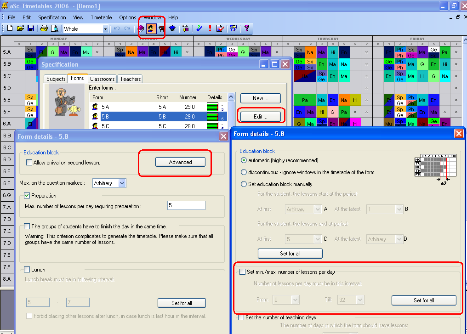Viewport: 467px width, 334px height.
Task: Click the max lessons requiring preparation field
Action: pyautogui.click(x=186, y=206)
